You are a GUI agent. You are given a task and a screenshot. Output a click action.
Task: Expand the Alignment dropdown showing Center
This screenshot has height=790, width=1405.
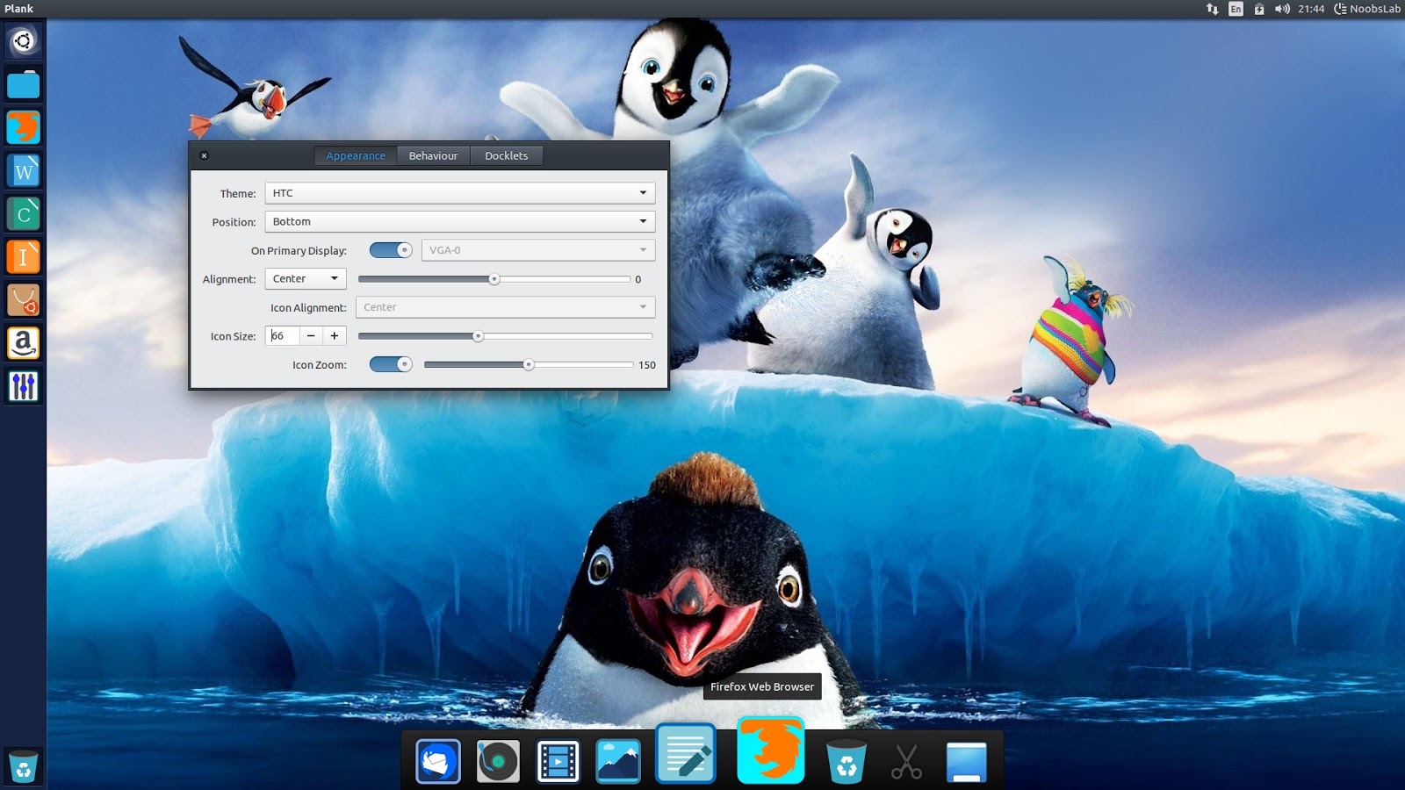pyautogui.click(x=305, y=278)
